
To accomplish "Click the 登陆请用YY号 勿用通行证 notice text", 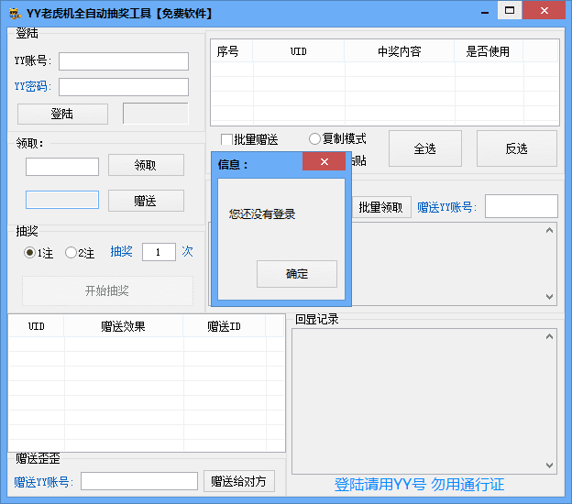I will tap(420, 485).
